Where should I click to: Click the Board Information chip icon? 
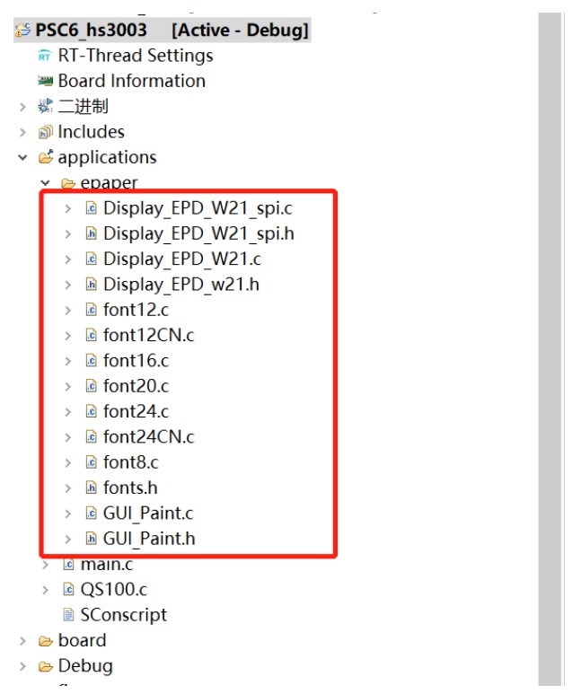coord(45,82)
